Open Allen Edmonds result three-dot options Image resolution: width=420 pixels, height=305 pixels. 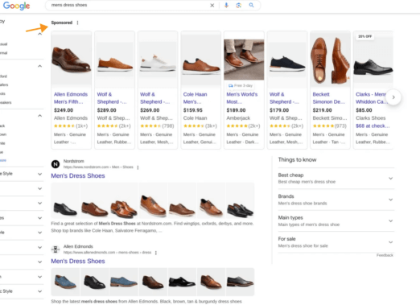point(156,253)
